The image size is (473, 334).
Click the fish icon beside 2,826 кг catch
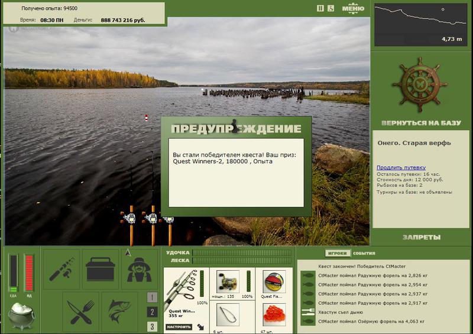(307, 275)
